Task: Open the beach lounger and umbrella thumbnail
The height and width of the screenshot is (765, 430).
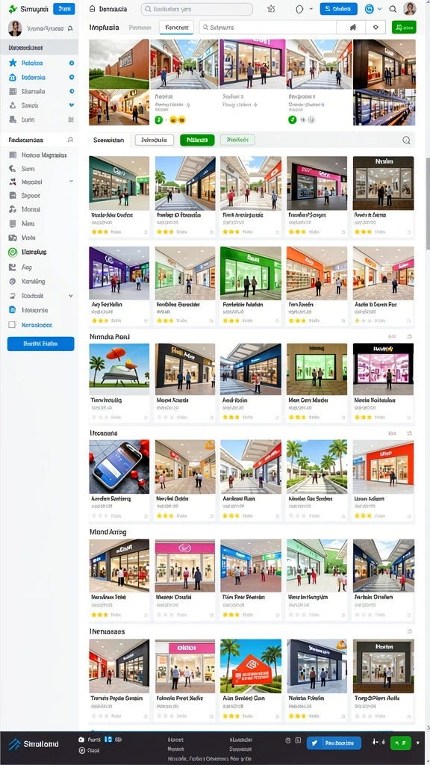Action: coord(119,369)
